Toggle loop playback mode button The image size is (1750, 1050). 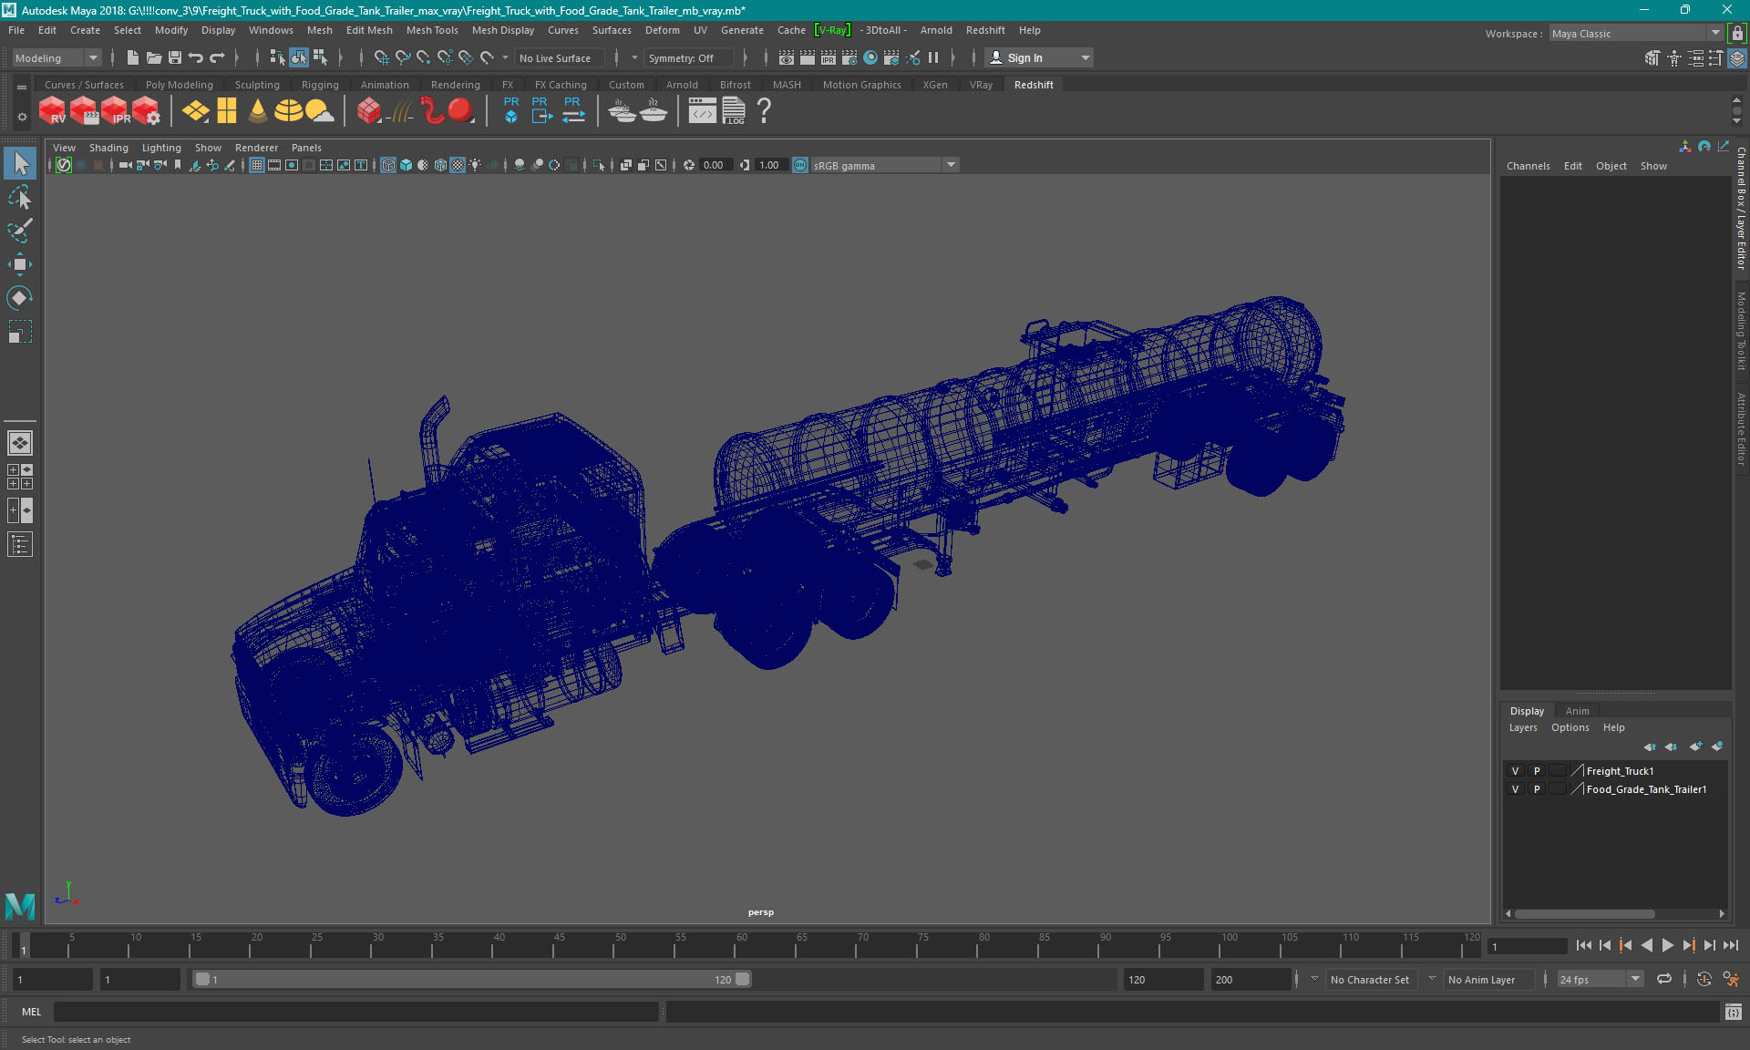1664,979
